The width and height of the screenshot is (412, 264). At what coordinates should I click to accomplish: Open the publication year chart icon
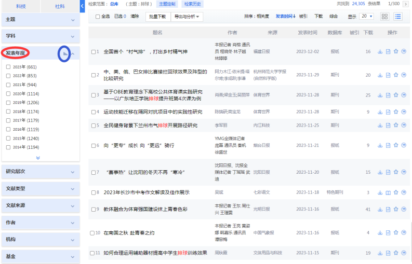point(65,54)
